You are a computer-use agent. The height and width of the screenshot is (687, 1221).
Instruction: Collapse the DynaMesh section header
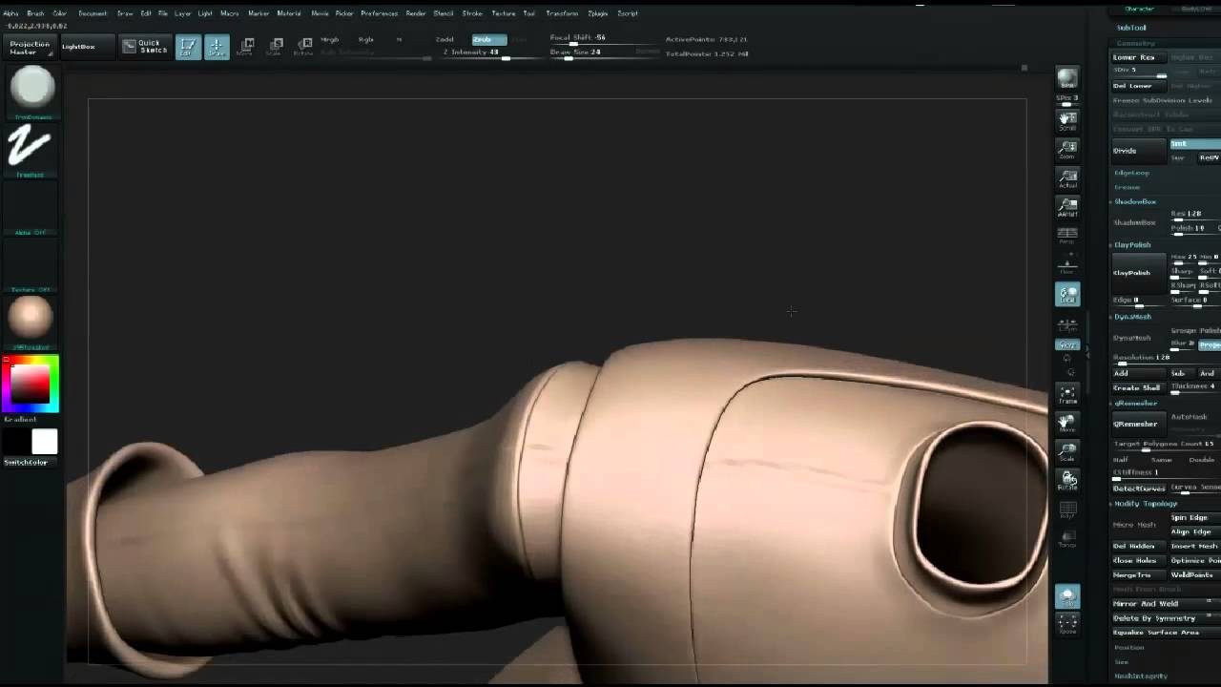click(1132, 317)
